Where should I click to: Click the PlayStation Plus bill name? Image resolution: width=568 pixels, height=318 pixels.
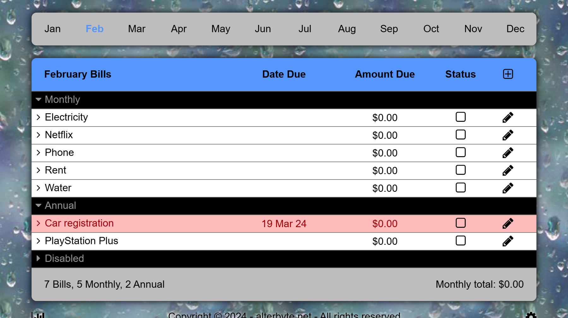(81, 241)
